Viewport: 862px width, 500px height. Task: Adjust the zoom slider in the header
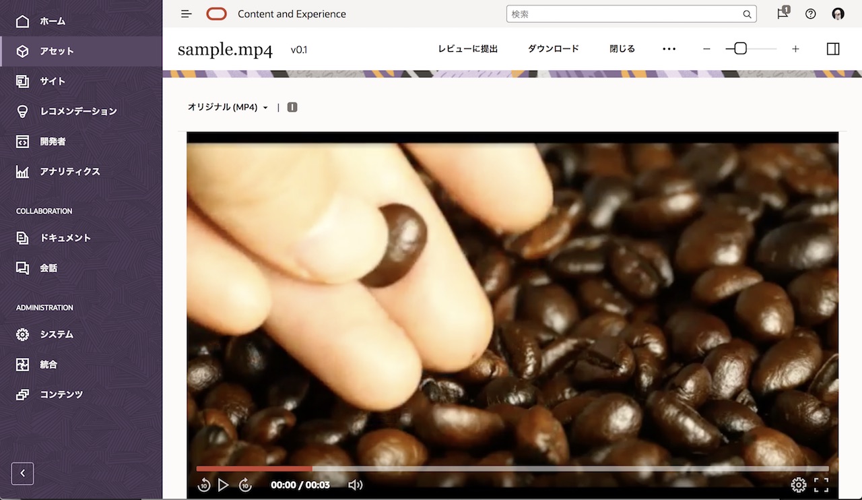[739, 48]
